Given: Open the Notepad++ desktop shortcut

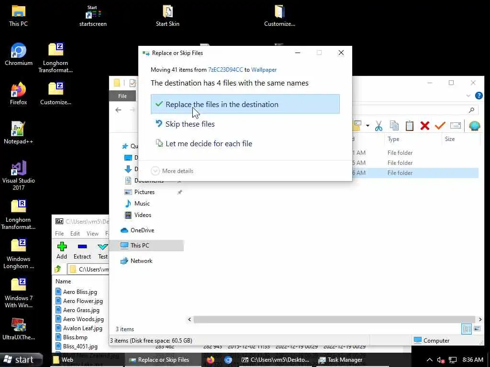Looking at the screenshot, I should (19, 133).
